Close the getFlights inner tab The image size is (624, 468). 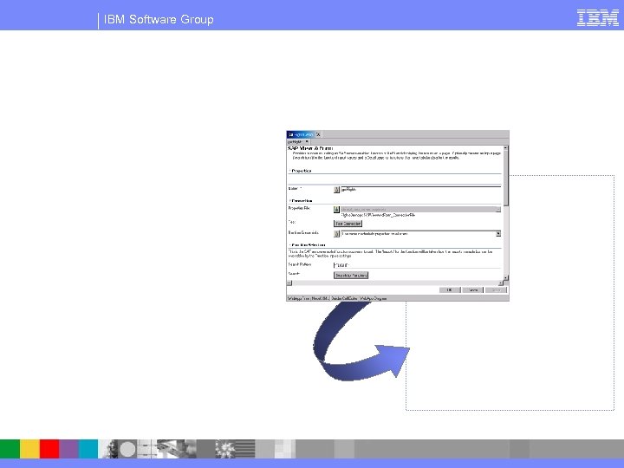(x=307, y=141)
